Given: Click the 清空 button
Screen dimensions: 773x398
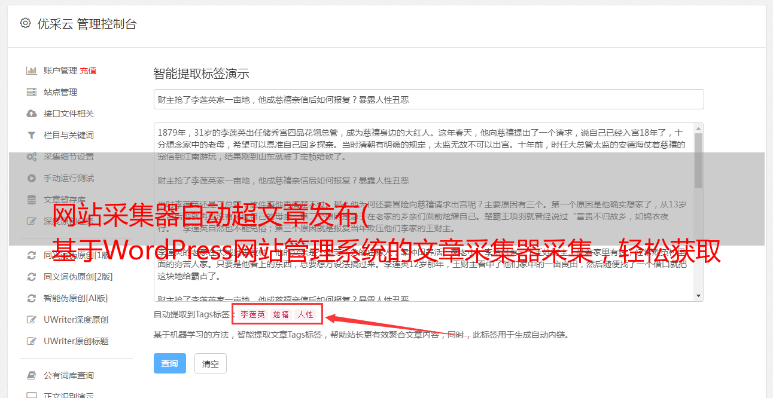Looking at the screenshot, I should pyautogui.click(x=211, y=363).
